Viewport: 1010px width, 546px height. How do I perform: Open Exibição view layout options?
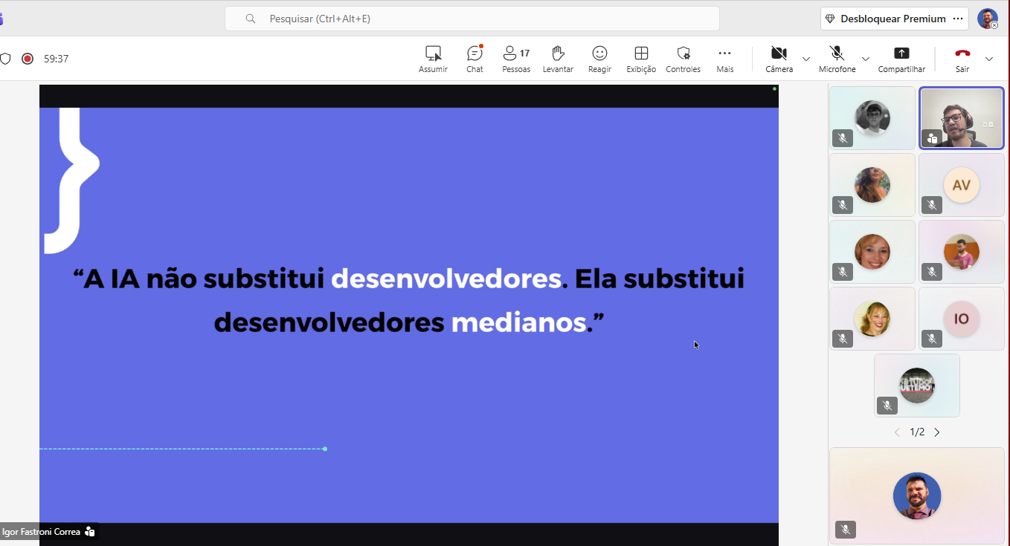[x=641, y=59]
